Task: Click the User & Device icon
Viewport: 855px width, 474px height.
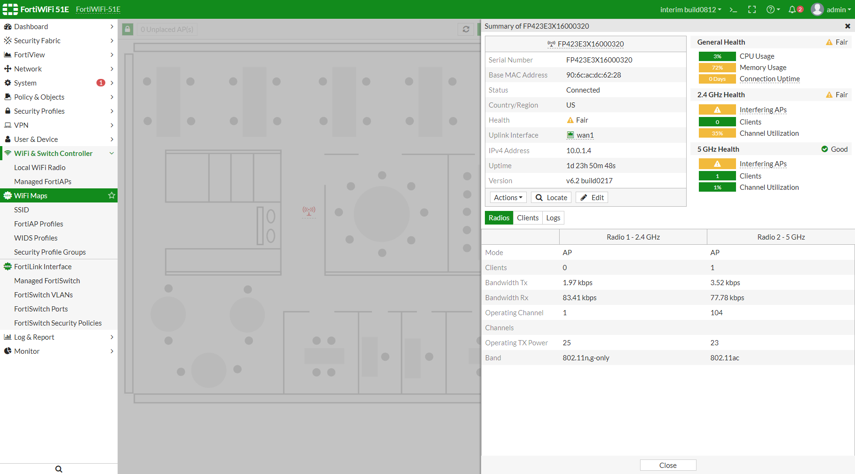Action: 8,140
